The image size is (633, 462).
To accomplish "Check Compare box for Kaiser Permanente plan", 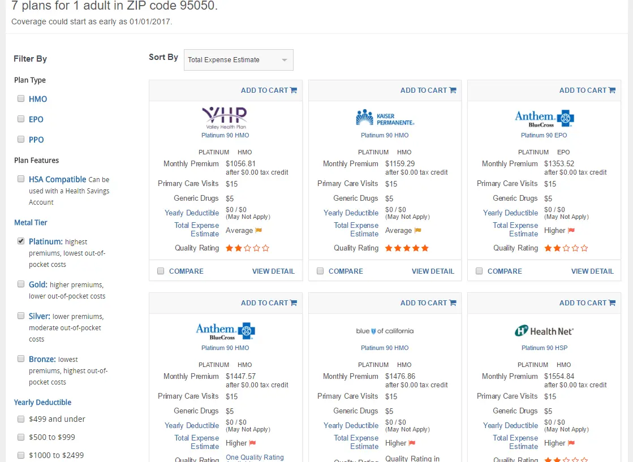I will pyautogui.click(x=320, y=271).
